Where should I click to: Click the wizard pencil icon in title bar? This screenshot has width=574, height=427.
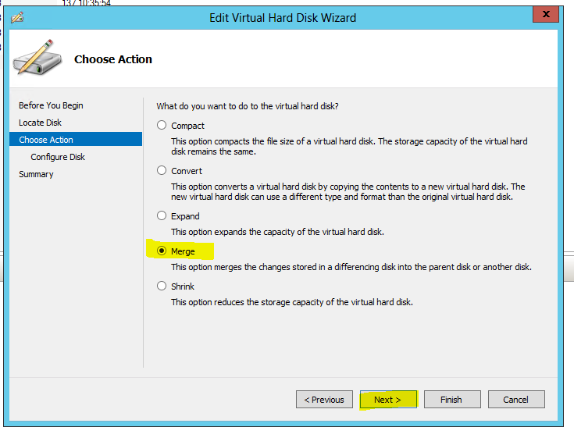click(x=18, y=17)
